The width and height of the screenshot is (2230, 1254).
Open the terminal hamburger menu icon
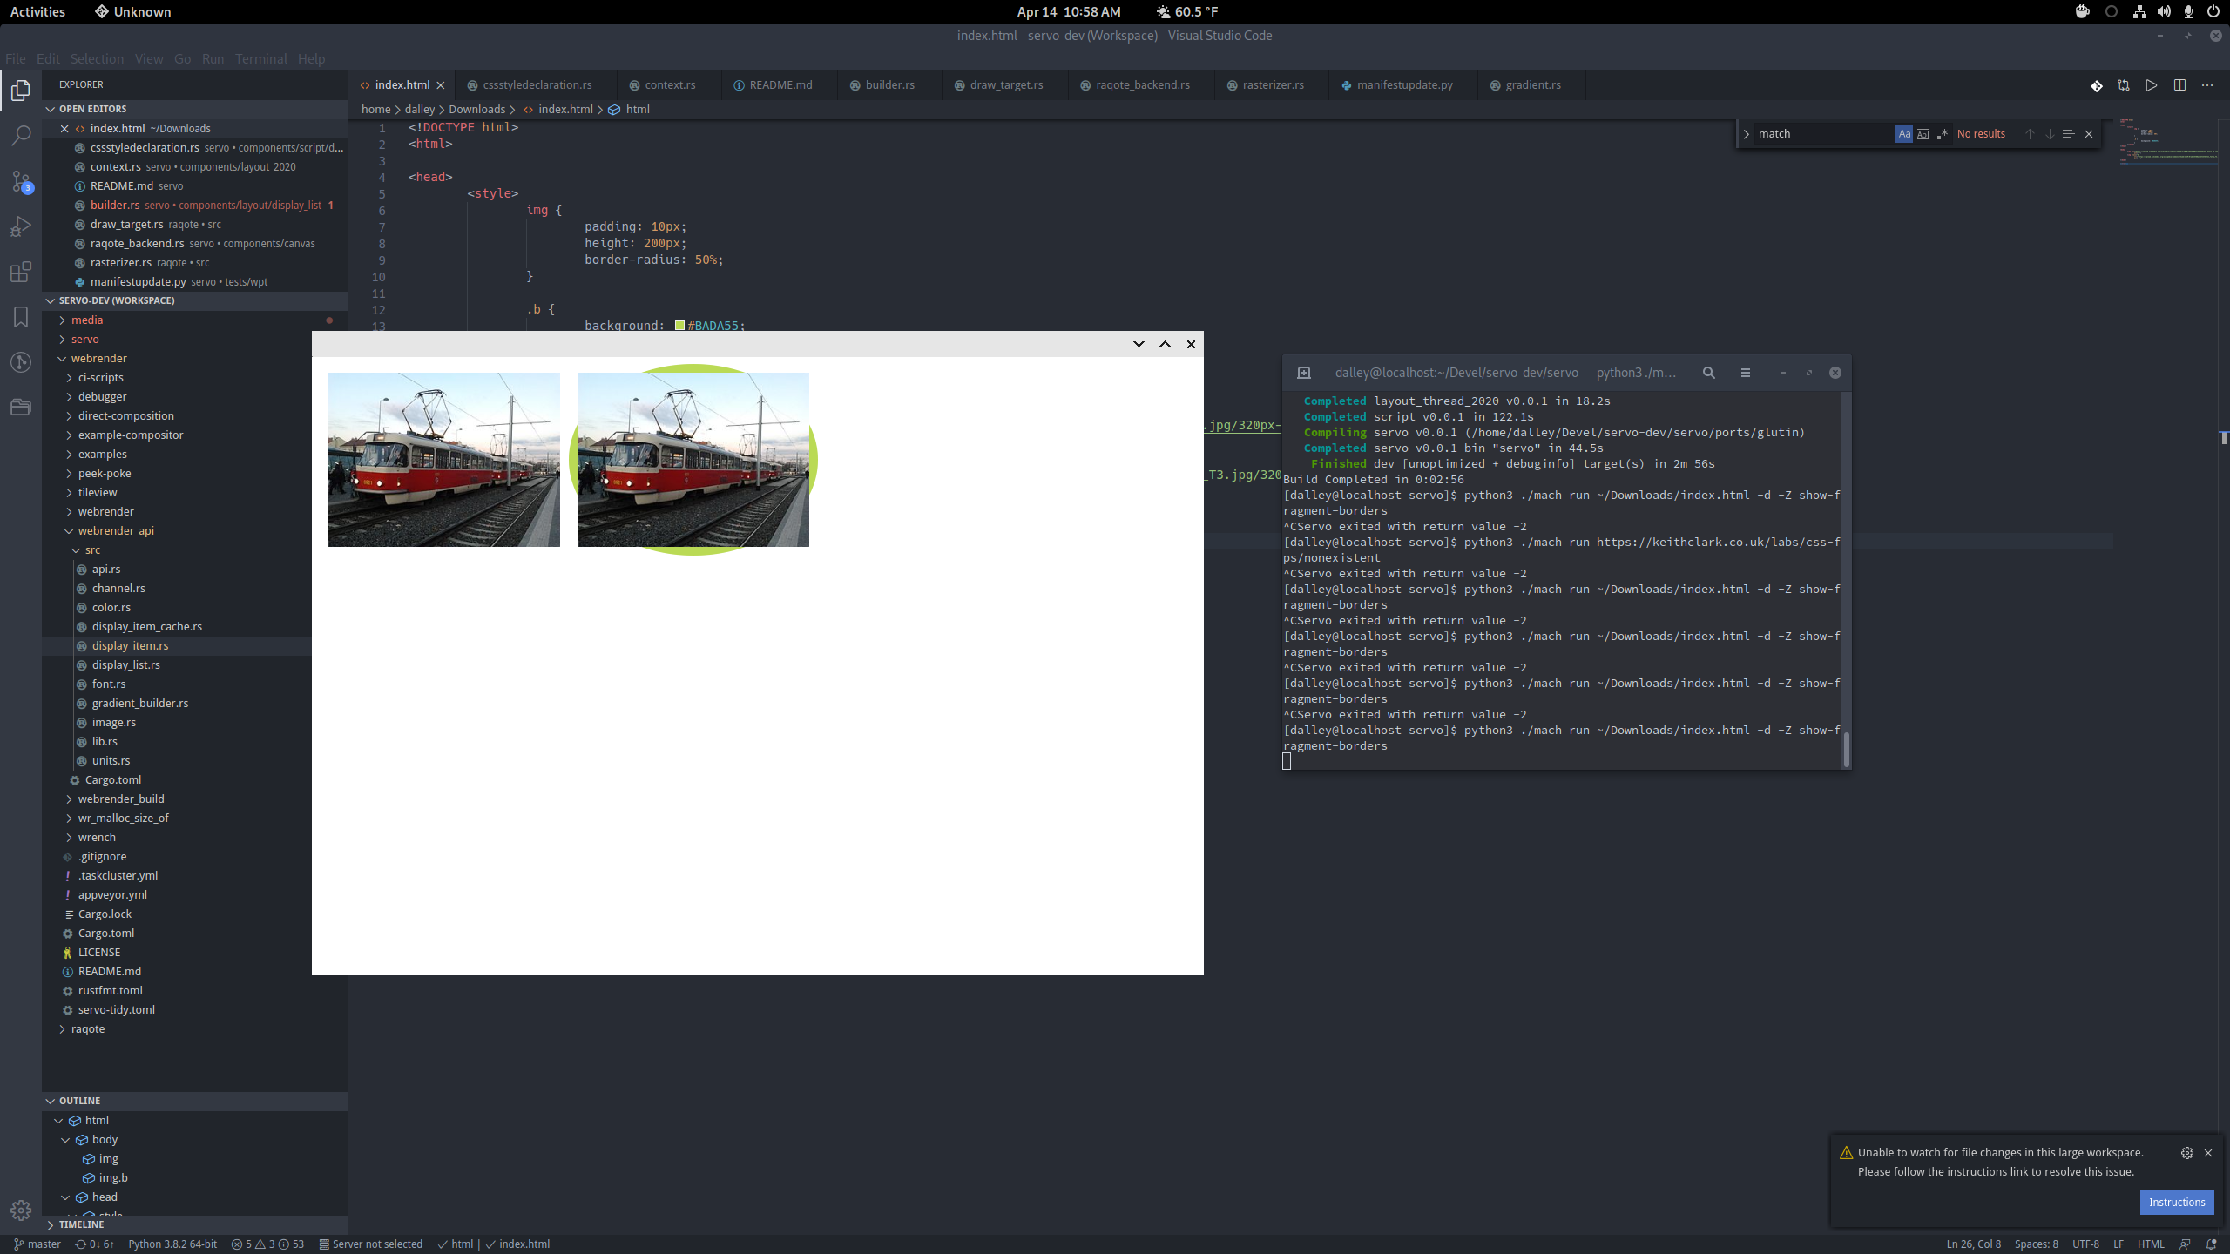[x=1746, y=373]
